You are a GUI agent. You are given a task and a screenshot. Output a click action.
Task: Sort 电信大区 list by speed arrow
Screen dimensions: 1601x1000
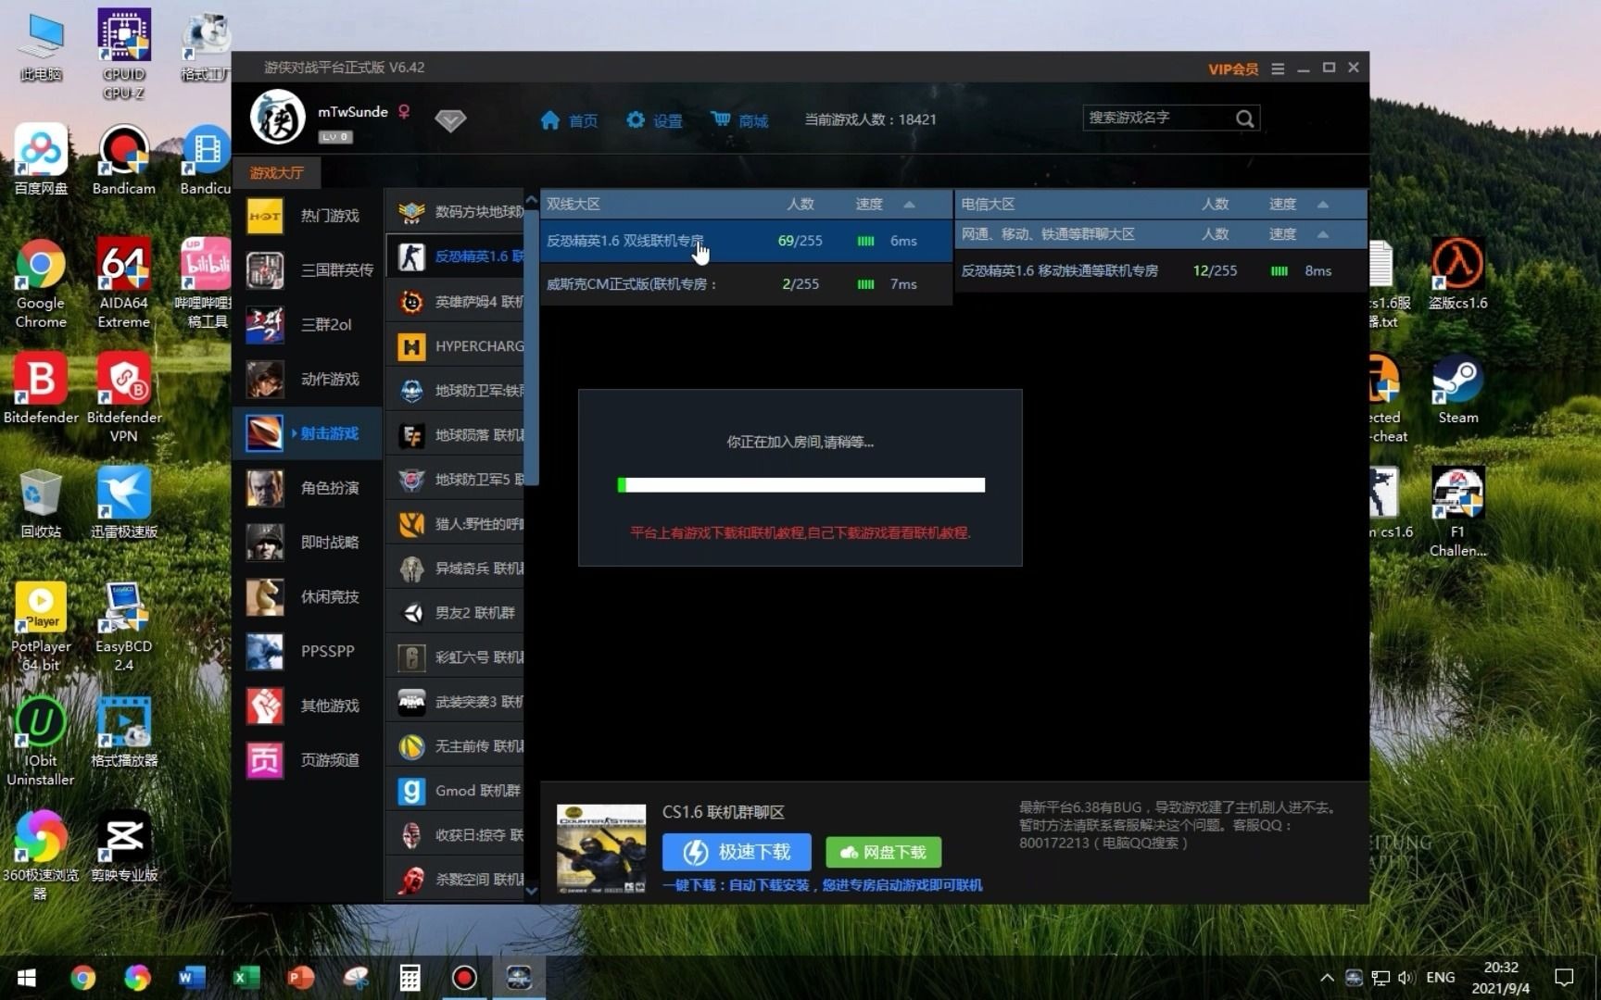(x=1323, y=205)
